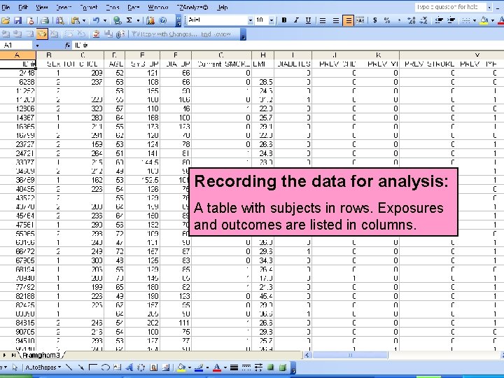Apply Percent Style with the percent icon
The image size is (504, 378).
387,20
